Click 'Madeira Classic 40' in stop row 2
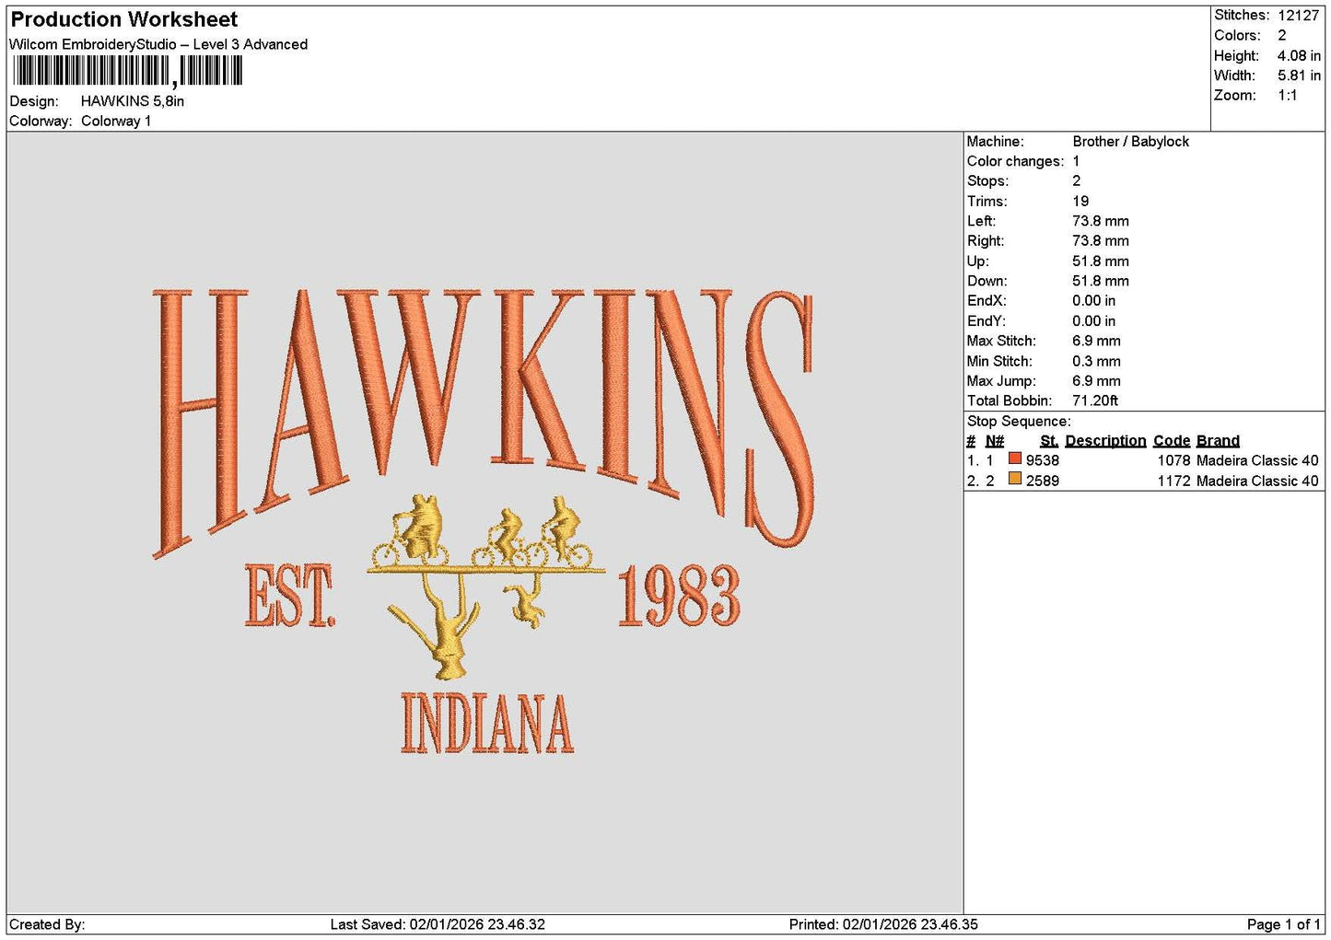Screen dimensions: 1331x940 [x=1257, y=481]
